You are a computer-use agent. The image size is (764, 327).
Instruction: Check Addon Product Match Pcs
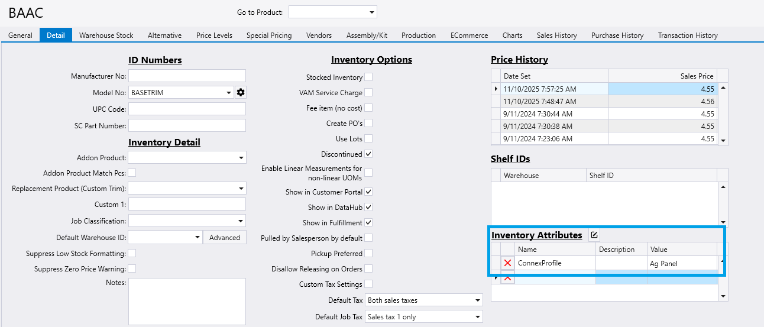click(132, 173)
